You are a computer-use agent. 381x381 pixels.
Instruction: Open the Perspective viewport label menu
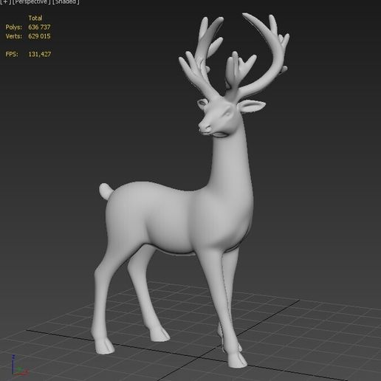32,1
